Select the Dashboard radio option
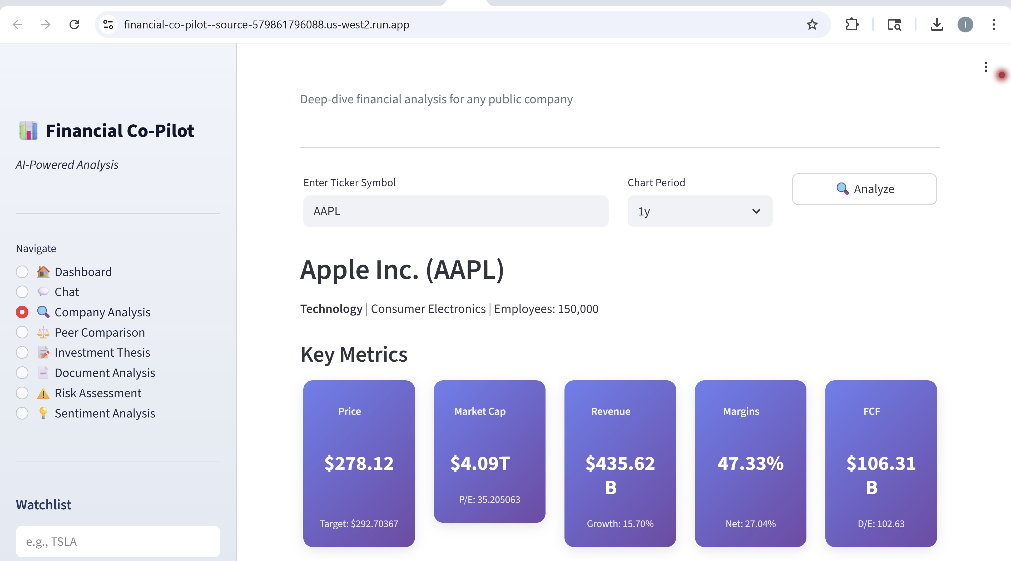The width and height of the screenshot is (1011, 561). pos(22,272)
